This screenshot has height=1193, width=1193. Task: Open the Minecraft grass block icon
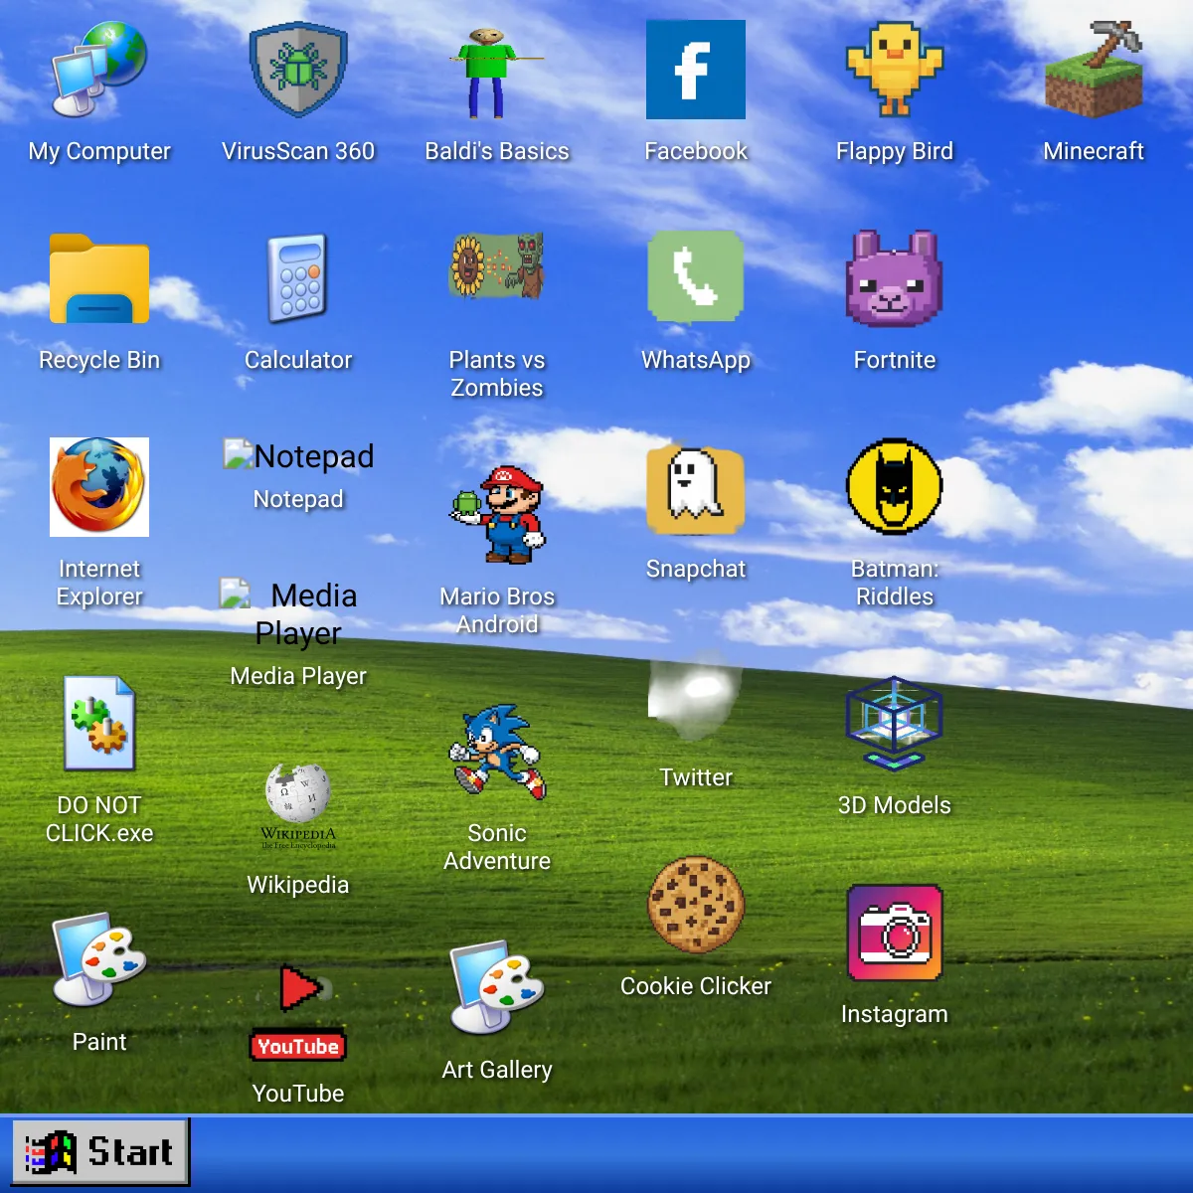tap(1094, 70)
